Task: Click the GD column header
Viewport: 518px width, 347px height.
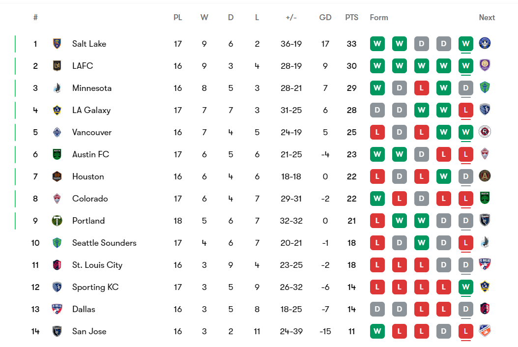Action: (x=325, y=17)
